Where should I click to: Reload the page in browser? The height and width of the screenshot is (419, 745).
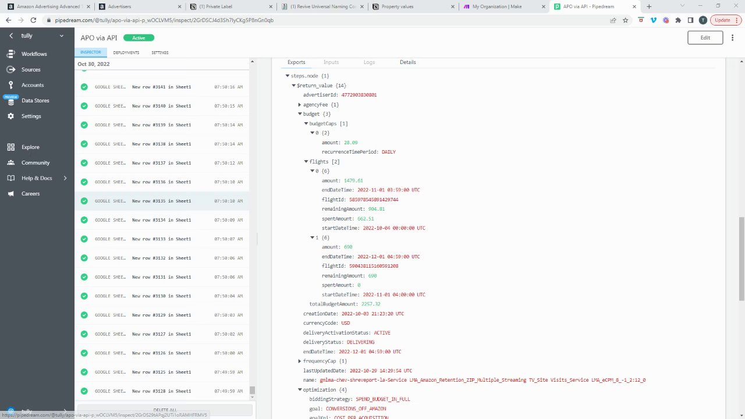33,20
